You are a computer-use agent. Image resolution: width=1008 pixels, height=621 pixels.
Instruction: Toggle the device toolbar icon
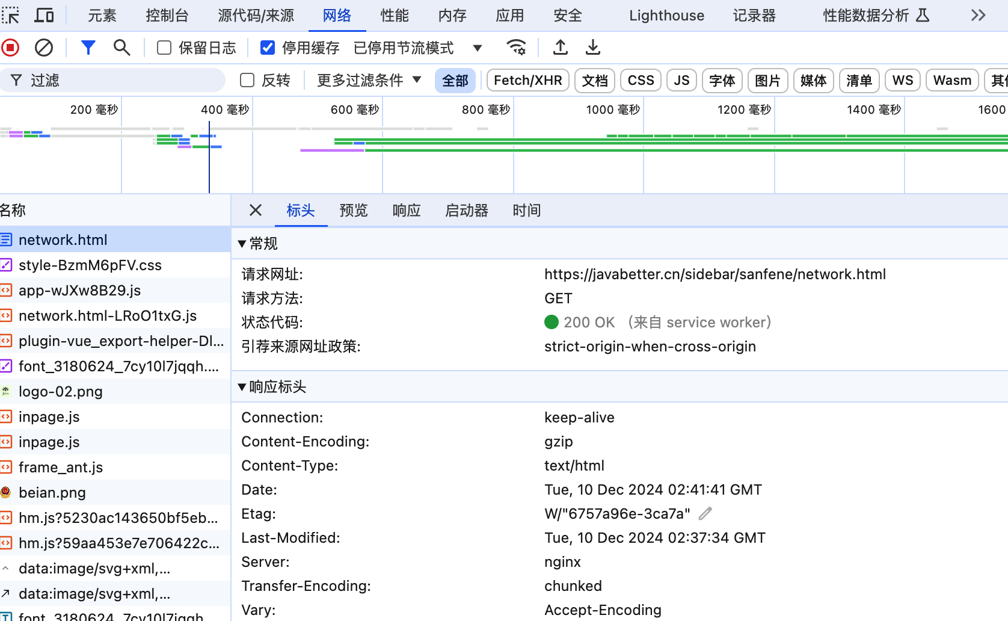click(44, 15)
